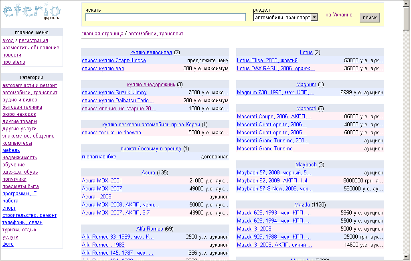Open category автозапчасти и ремонт
This screenshot has height=261, width=411.
click(30, 85)
